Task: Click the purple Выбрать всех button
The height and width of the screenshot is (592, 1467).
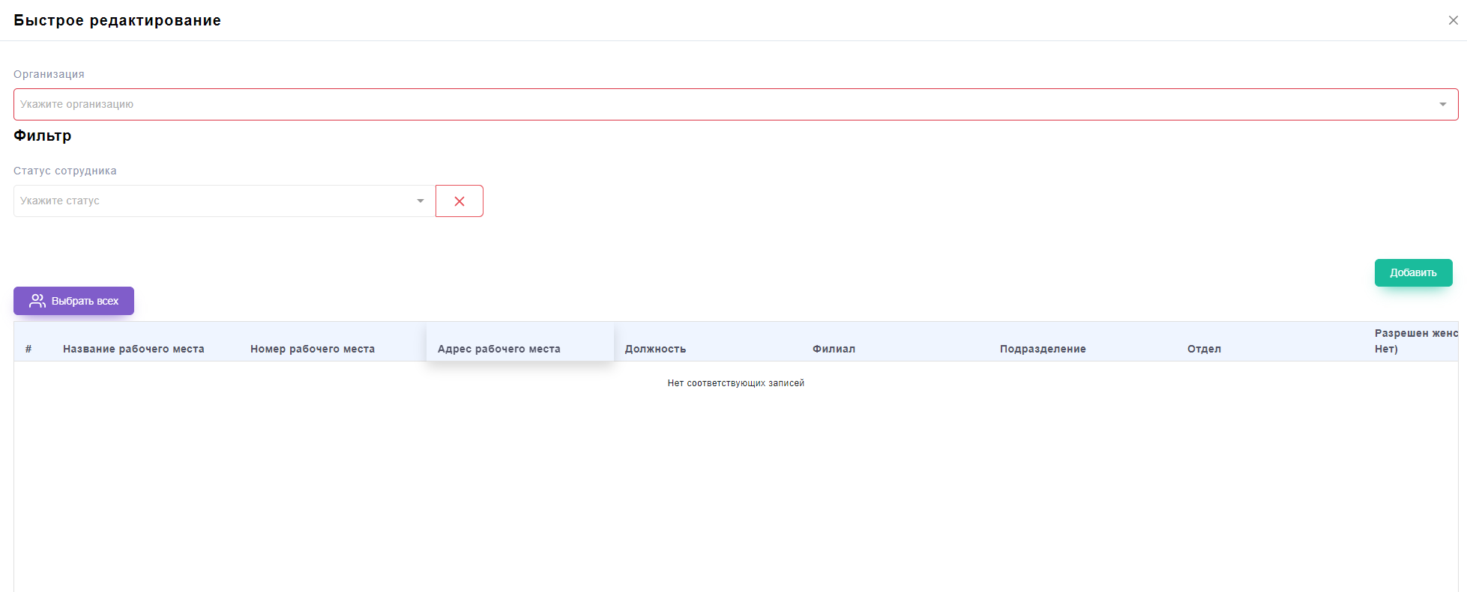Action: coord(73,301)
